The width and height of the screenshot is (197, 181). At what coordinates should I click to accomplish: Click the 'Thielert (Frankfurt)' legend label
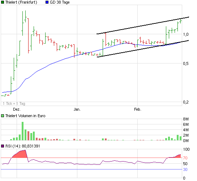tap(21, 3)
